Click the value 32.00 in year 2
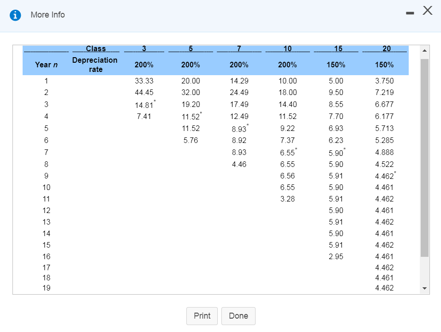 tap(191, 93)
